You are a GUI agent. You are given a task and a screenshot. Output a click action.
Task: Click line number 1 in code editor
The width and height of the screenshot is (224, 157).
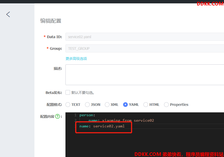[x=75, y=115]
